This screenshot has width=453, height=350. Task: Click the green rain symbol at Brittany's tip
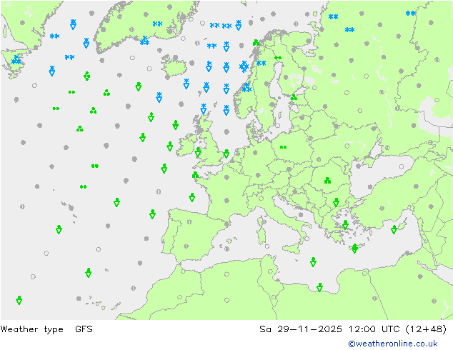[195, 174]
